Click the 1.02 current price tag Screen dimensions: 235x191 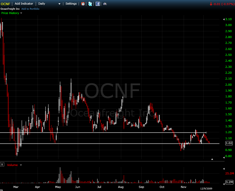tap(229, 143)
